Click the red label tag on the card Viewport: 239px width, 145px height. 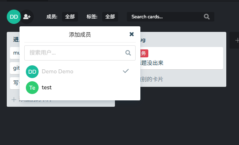pyautogui.click(x=144, y=53)
